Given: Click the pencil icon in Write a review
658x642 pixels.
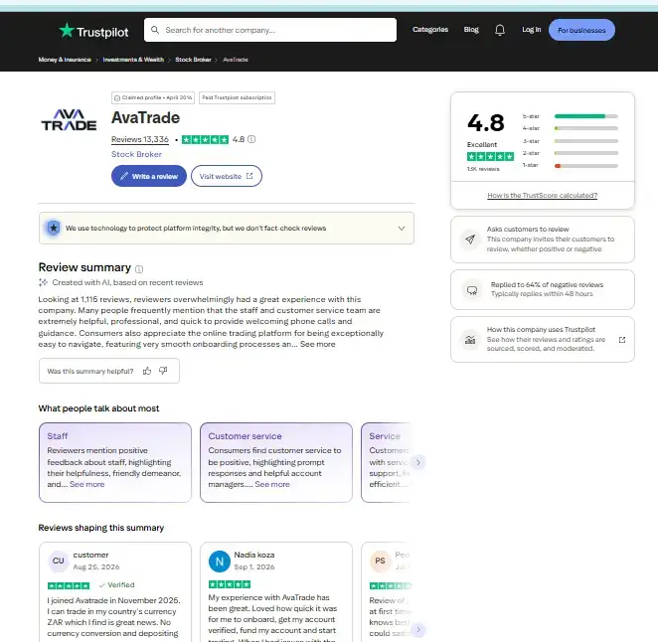Looking at the screenshot, I should (124, 176).
